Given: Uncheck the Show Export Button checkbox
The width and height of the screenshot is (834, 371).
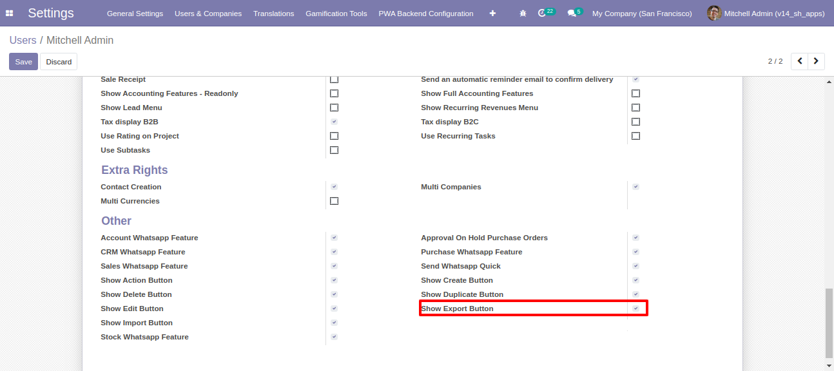Looking at the screenshot, I should point(635,309).
